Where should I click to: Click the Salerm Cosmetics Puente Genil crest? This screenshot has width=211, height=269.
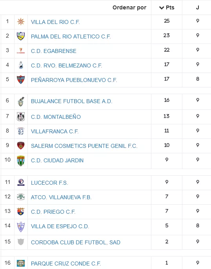click(x=21, y=145)
